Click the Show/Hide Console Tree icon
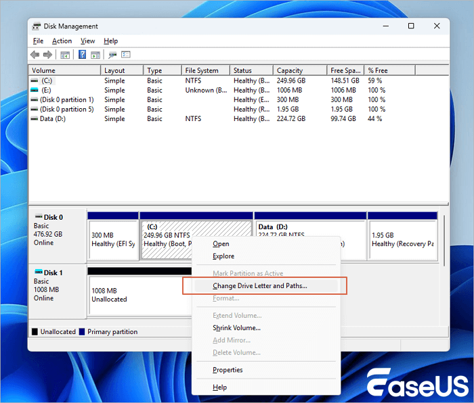Viewport: 474px width, 403px height. click(66, 55)
